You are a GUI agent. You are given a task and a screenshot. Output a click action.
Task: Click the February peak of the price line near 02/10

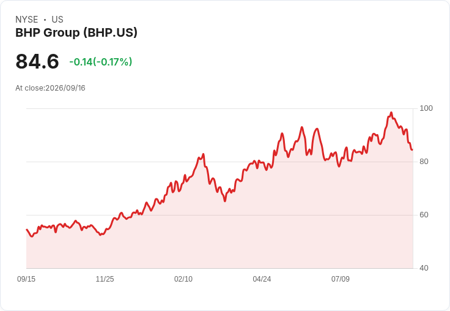pyautogui.click(x=203, y=154)
